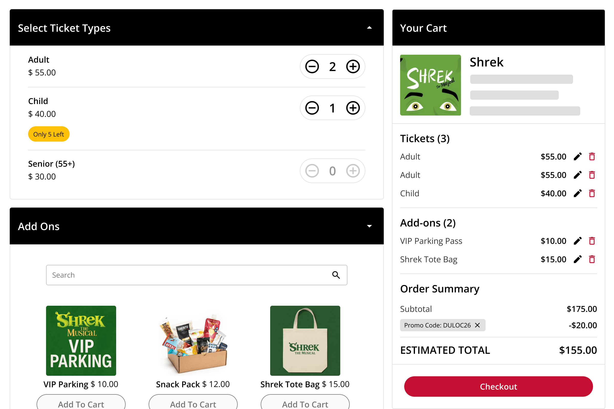The width and height of the screenshot is (614, 409).
Task: Remove VIP Parking Pass from cart
Action: [x=592, y=241]
